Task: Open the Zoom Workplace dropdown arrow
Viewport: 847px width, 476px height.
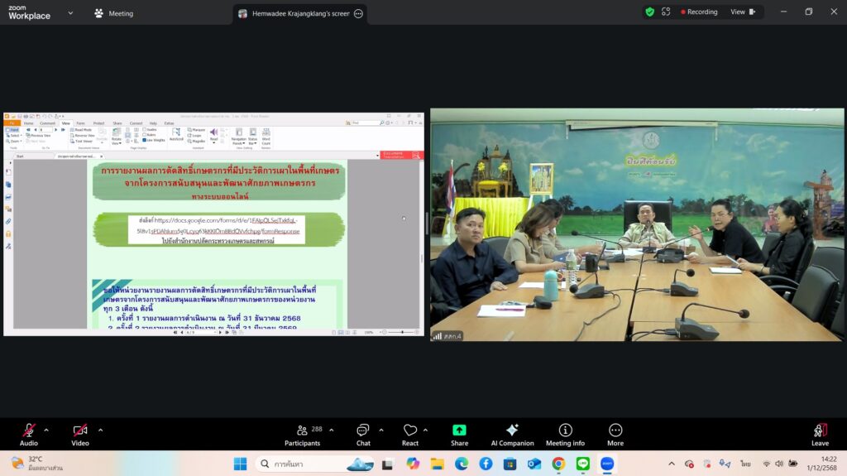Action: 69,13
